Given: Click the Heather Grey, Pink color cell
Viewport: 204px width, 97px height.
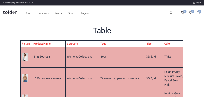Looking at the screenshot, I should pos(173,78).
